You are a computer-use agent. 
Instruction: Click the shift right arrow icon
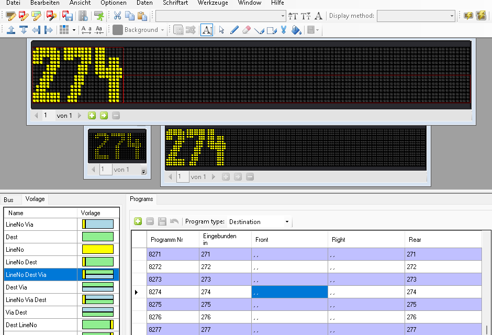(x=49, y=30)
